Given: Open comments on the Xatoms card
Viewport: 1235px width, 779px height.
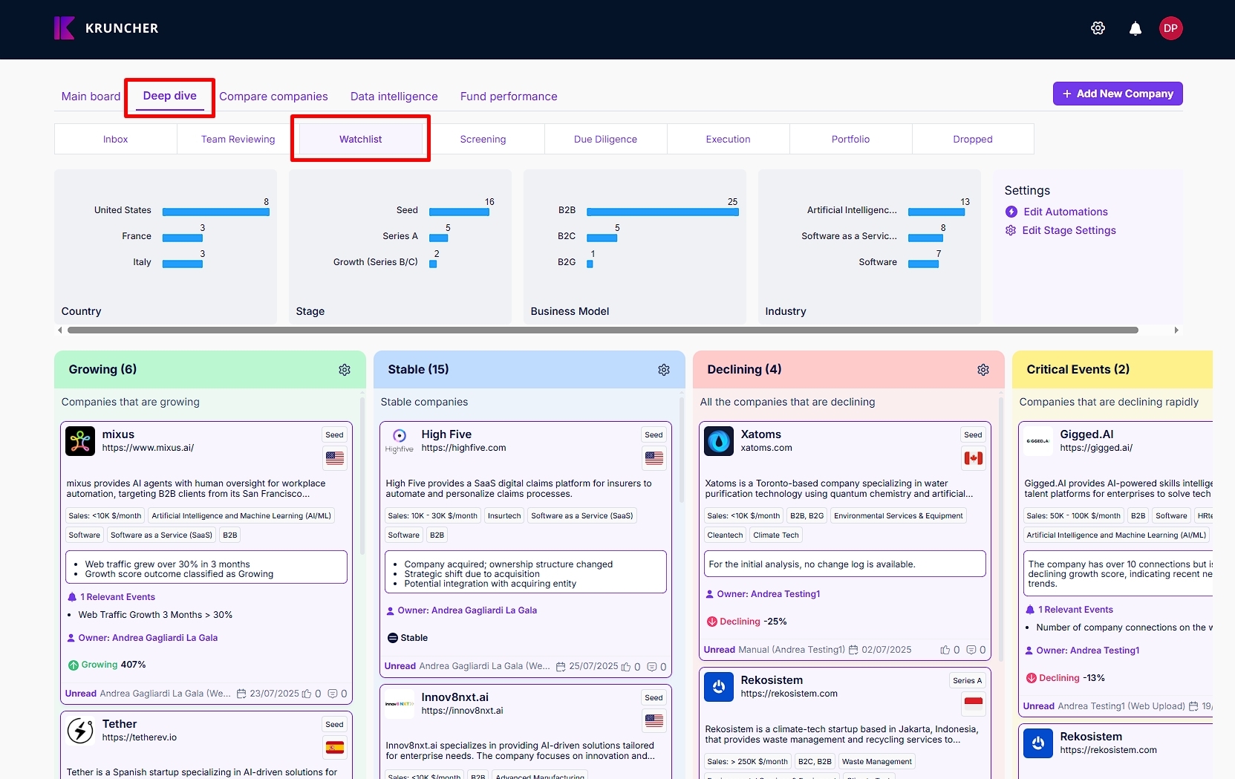Looking at the screenshot, I should (971, 650).
